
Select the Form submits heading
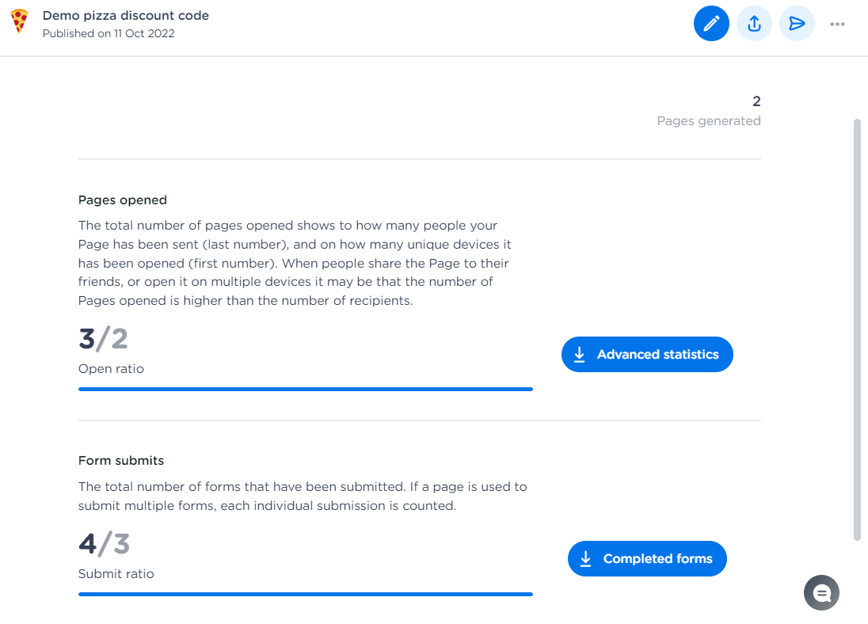coord(121,460)
